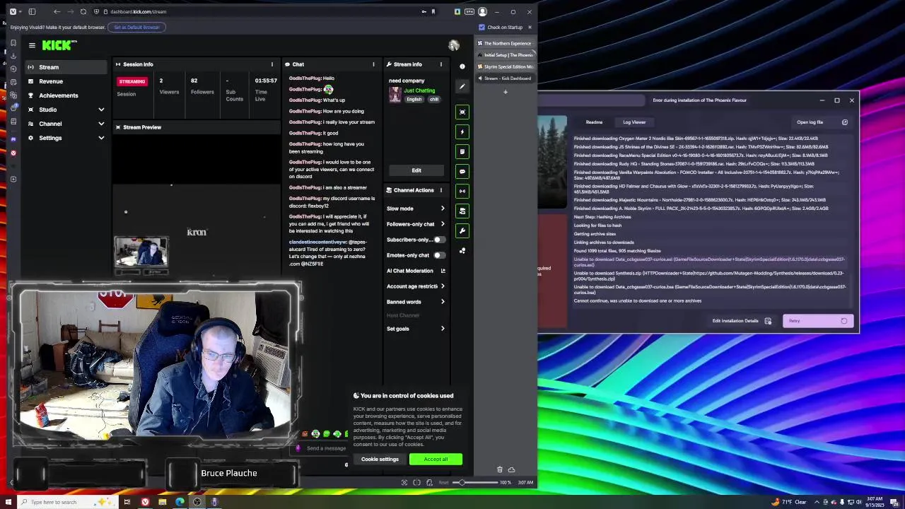Toggle the stream preview panel icon
Screen dimensions: 905x509
462,112
